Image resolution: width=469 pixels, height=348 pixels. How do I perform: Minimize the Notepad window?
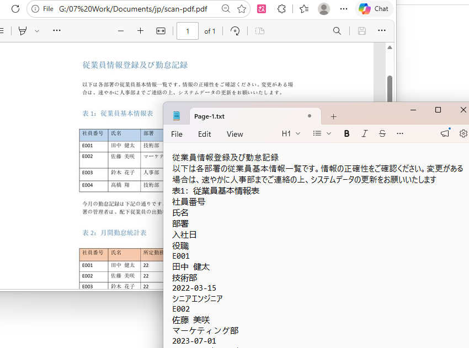click(413, 110)
